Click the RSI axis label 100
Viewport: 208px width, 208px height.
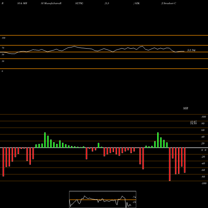click(3, 38)
